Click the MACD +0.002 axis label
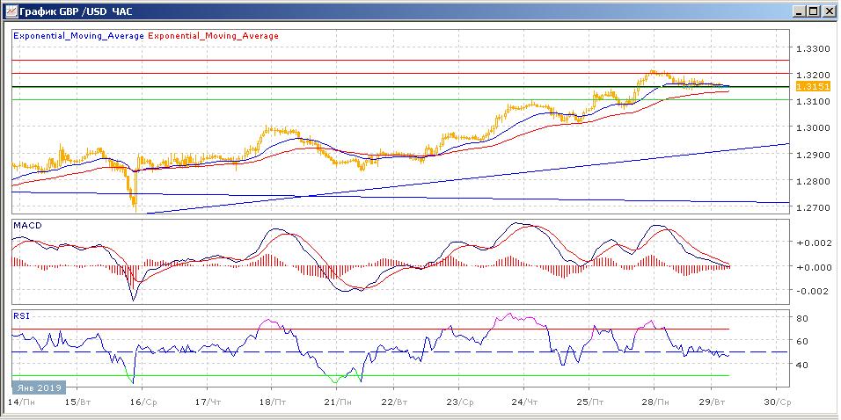The image size is (841, 420). point(809,243)
